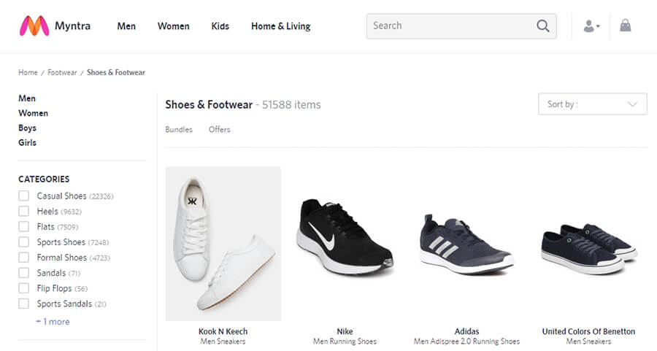Screen dimensions: 657x351
Task: Click the Myntra logo icon
Action: tap(34, 26)
